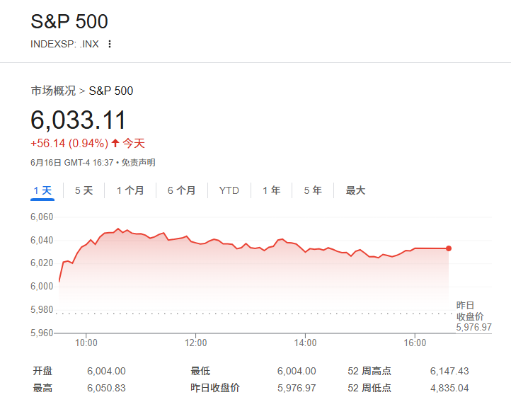The height and width of the screenshot is (402, 511).
Task: Click the current price 6,033.11
Action: pyautogui.click(x=78, y=120)
